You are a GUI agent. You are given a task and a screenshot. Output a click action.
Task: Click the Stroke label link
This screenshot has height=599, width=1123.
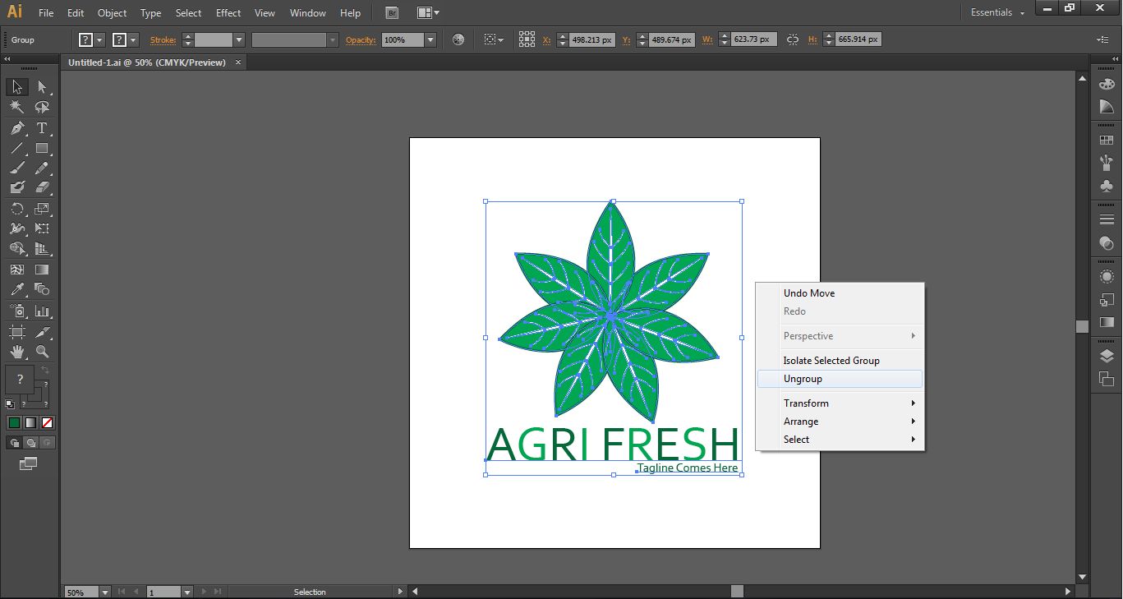click(163, 39)
